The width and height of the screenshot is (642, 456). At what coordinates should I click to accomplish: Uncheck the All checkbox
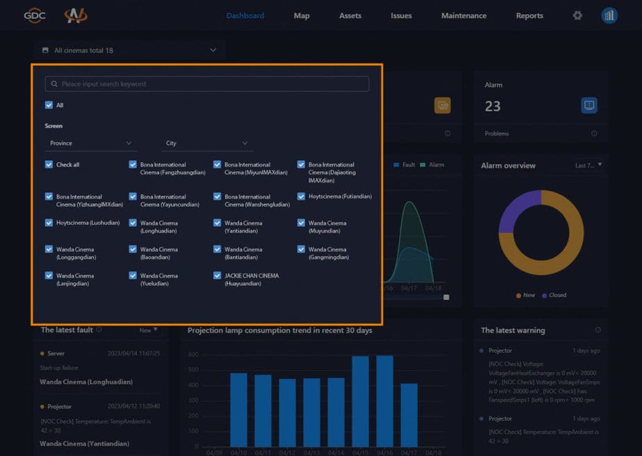[x=49, y=105]
